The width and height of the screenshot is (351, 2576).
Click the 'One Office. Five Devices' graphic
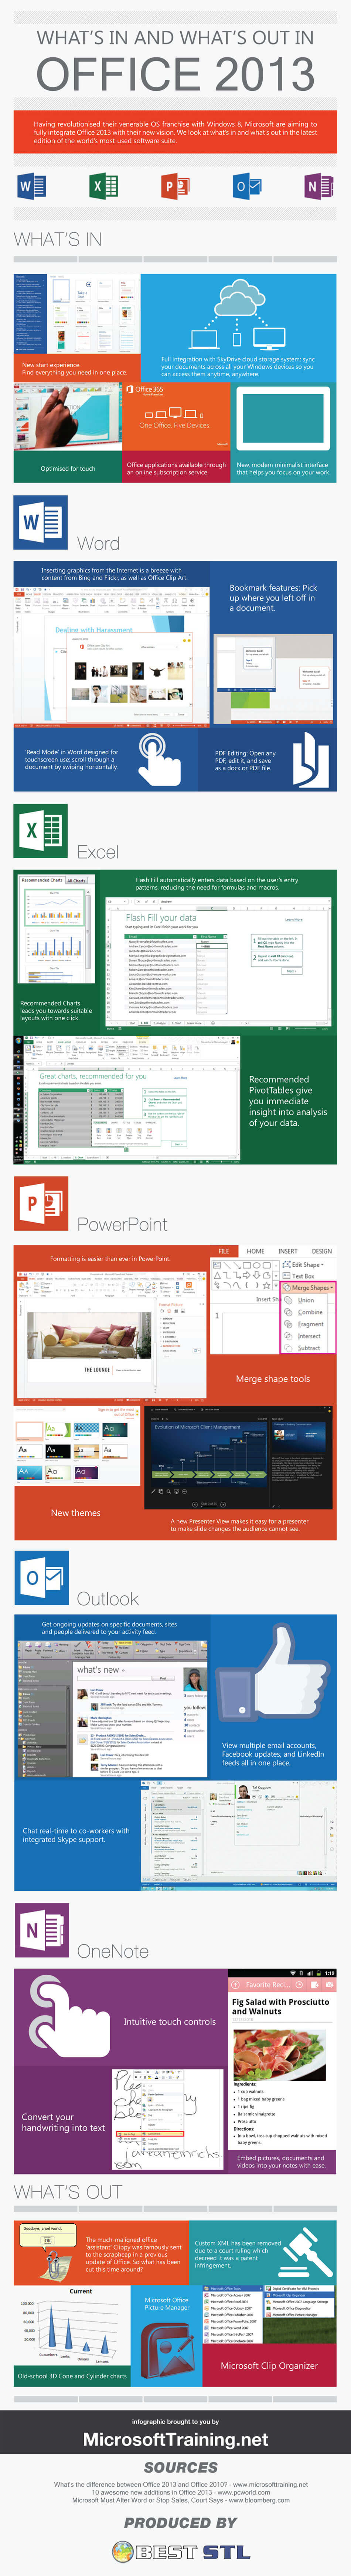tap(174, 417)
